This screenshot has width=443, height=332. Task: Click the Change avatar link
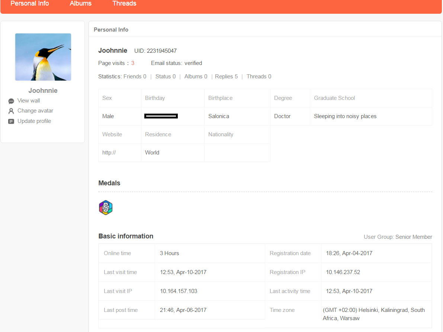coord(35,111)
